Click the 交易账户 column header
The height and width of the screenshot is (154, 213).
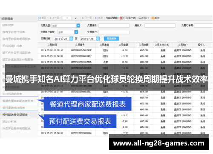(x=183, y=45)
